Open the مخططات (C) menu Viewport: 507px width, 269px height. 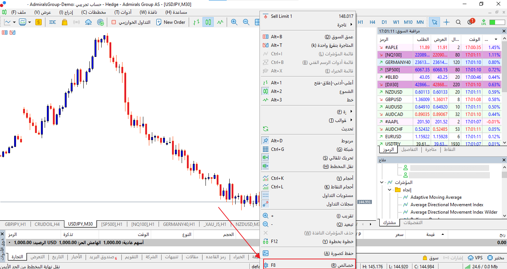(93, 12)
